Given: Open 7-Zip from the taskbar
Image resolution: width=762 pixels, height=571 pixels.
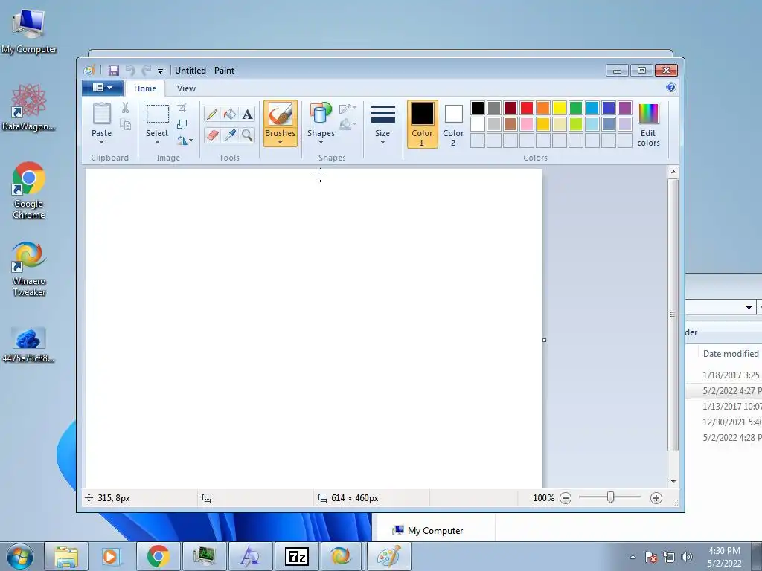Looking at the screenshot, I should [296, 556].
